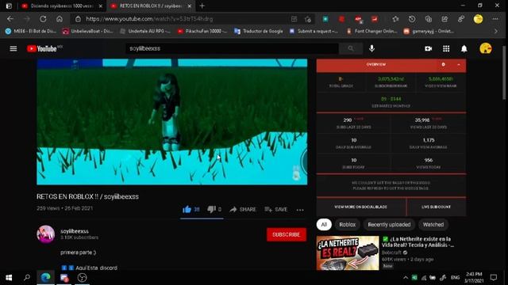Screen dimensions: 508x285
Task: Reload the page with refresh icon
Action: (x=43, y=19)
